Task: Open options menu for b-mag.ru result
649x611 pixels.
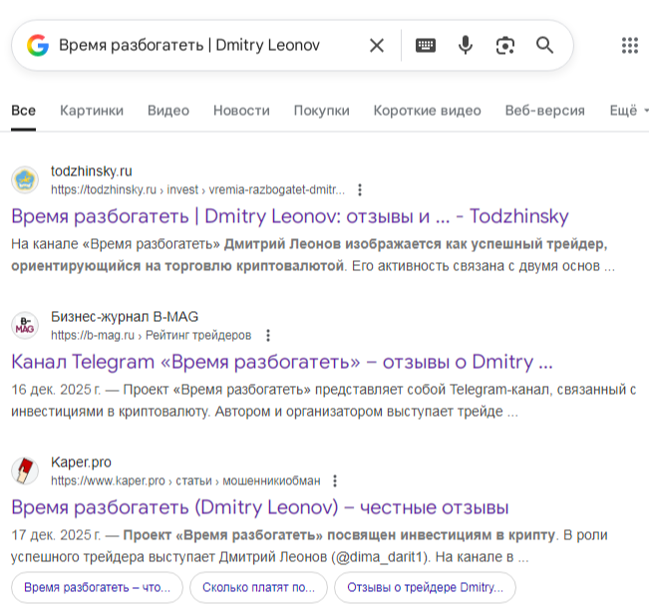Action: click(267, 335)
